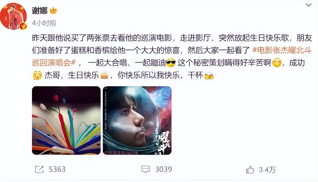Open Xie Na's profile avatar
318x182 pixels.
[x=13, y=17]
